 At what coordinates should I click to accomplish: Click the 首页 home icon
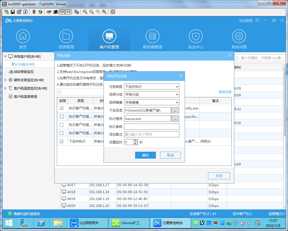coord(23,36)
